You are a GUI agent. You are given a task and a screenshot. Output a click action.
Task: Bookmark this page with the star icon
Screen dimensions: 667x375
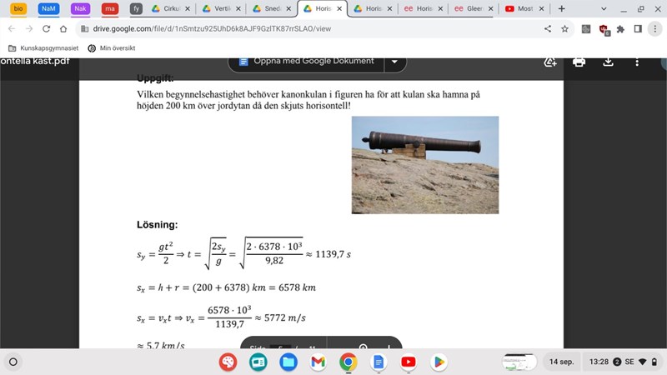564,28
